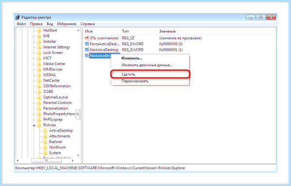Image resolution: width=291 pixels, height=186 pixels.
Task: Click the registry path in status bar
Action: pos(100,168)
